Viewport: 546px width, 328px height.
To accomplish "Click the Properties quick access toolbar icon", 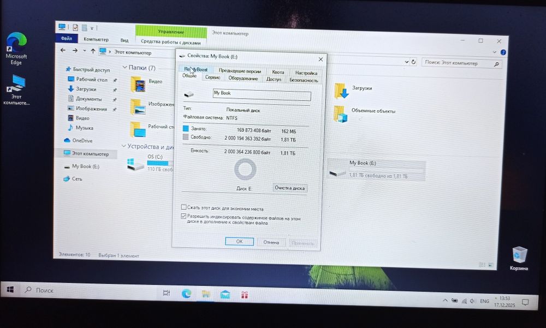I will 75,27.
